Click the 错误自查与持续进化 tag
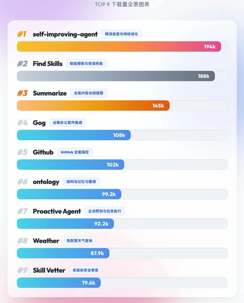 [x=121, y=34]
